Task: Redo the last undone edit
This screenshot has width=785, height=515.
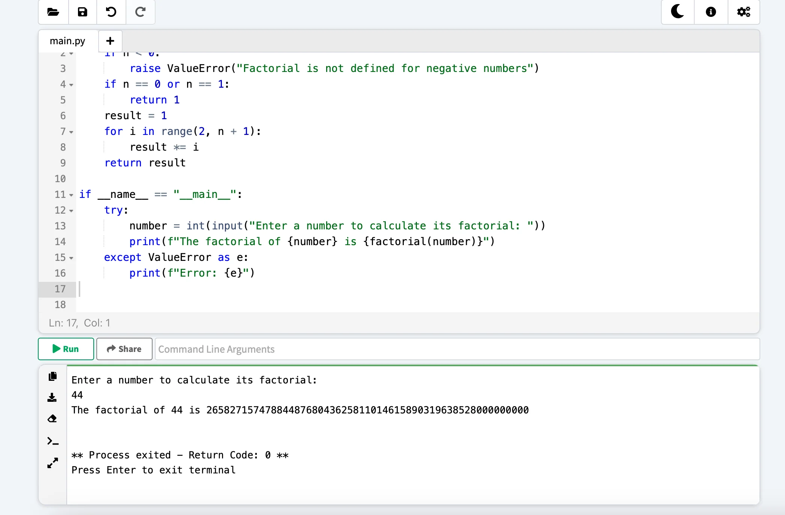Action: pos(140,12)
